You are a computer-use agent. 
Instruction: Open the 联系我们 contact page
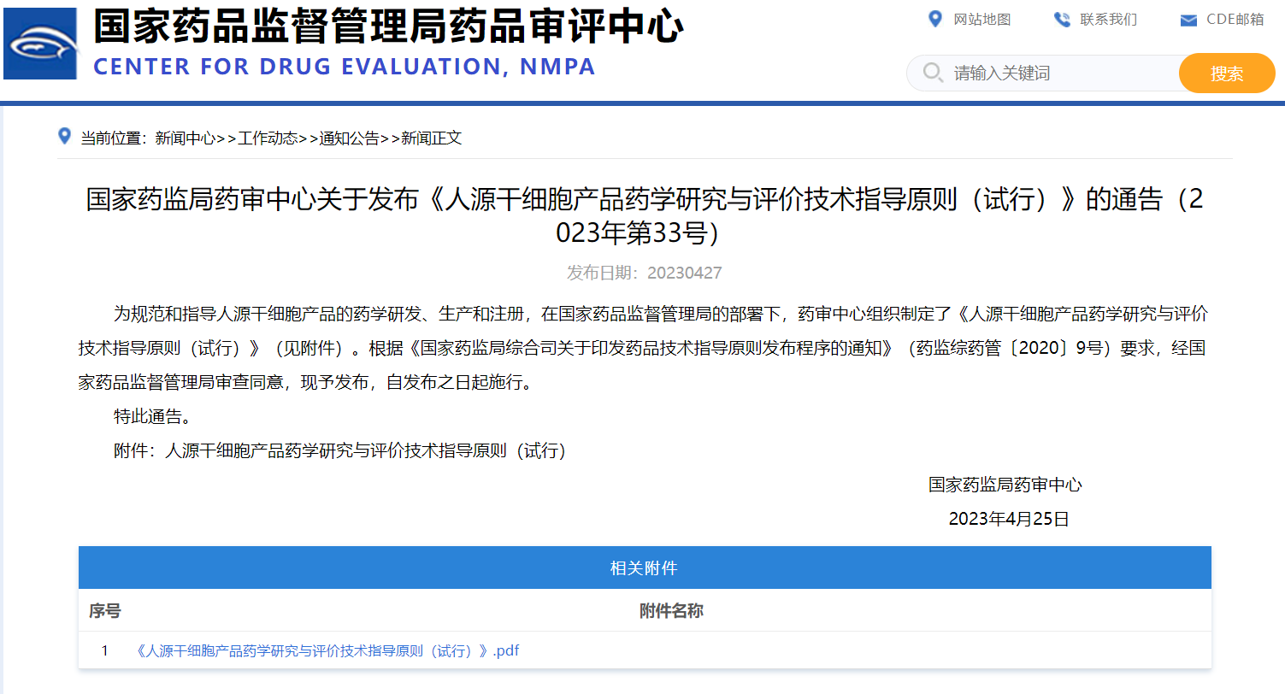pyautogui.click(x=1108, y=19)
